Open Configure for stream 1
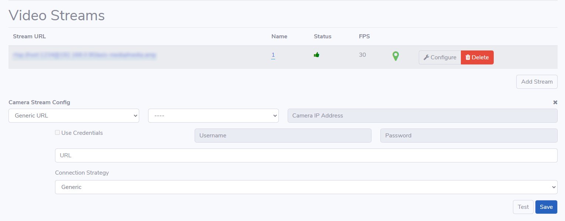Viewport: 565px width, 221px height. point(440,57)
